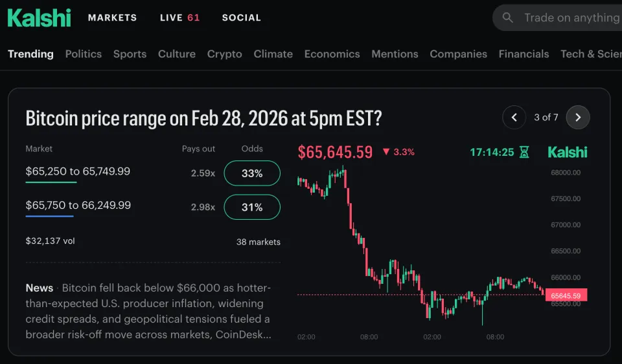Switch to the Crypto tab

(x=224, y=54)
